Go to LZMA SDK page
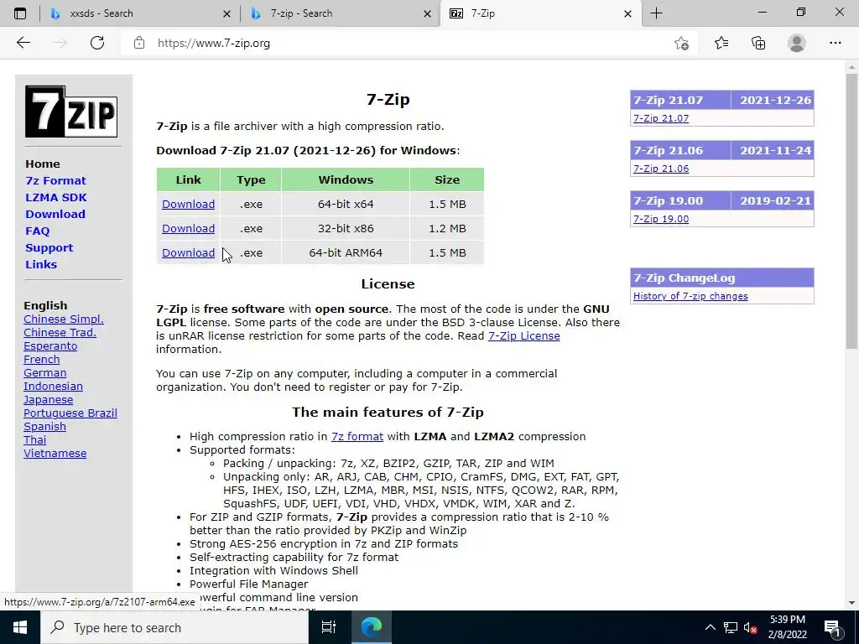This screenshot has width=859, height=644. (56, 197)
